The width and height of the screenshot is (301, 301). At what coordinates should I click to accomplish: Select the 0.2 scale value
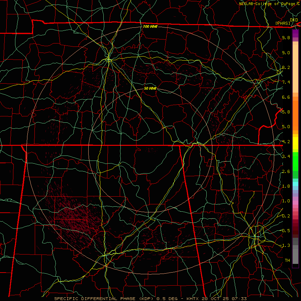click(286, 216)
